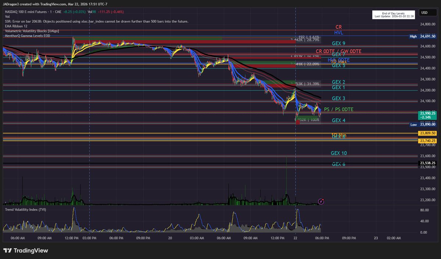Click the GEX 5 level label
This screenshot has height=259, width=441.
(x=338, y=66)
